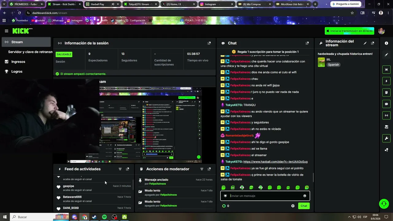Click the shield badge icon in message box
Viewport: 393px width, 221px height.
[x=225, y=196]
